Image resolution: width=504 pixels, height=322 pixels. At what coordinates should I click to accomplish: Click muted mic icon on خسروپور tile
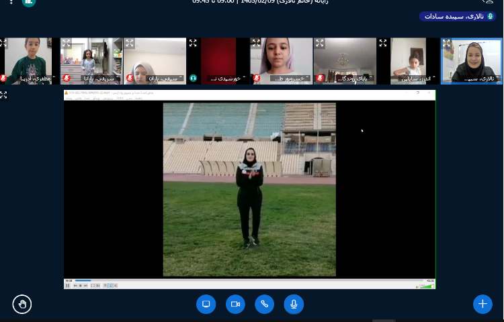(257, 78)
